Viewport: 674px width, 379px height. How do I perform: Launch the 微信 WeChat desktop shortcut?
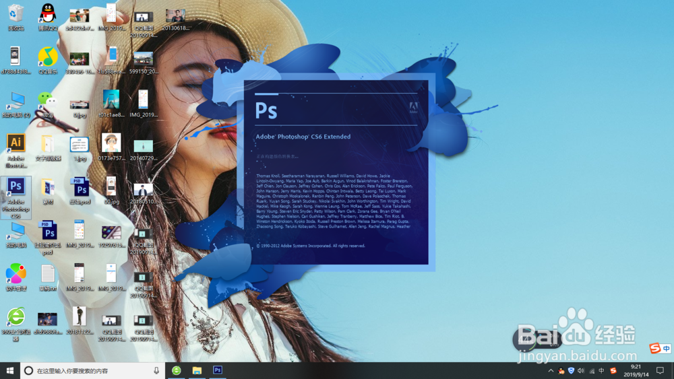[x=48, y=104]
